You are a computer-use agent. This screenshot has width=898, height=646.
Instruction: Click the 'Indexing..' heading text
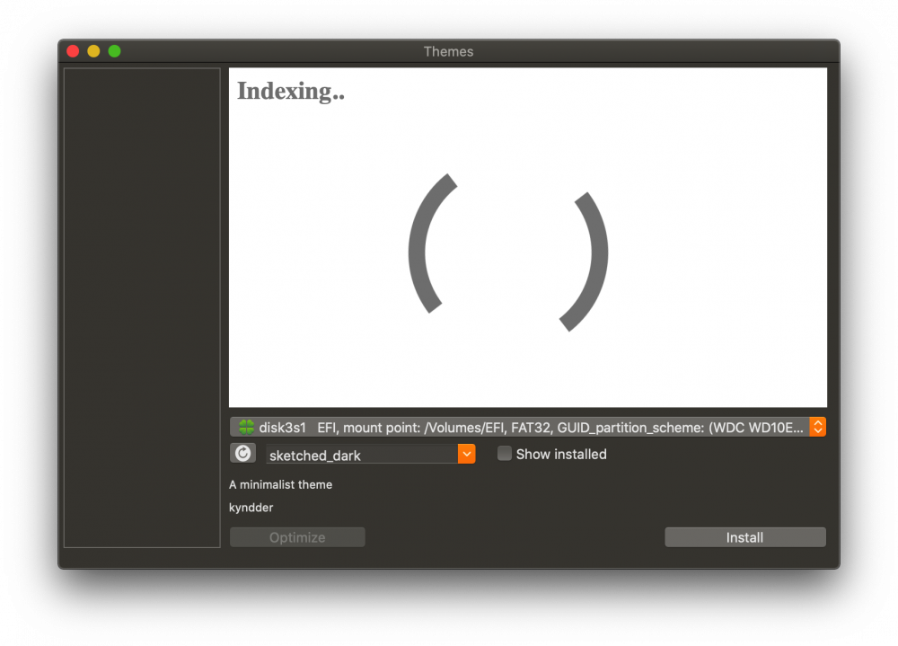291,91
